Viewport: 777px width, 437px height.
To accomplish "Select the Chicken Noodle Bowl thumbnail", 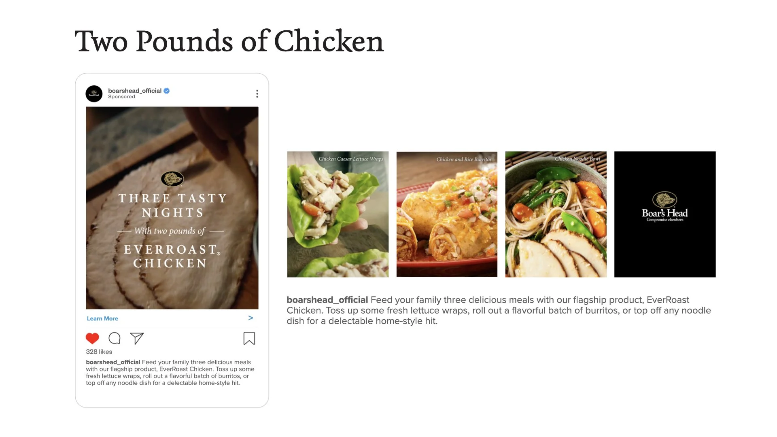I will (556, 214).
